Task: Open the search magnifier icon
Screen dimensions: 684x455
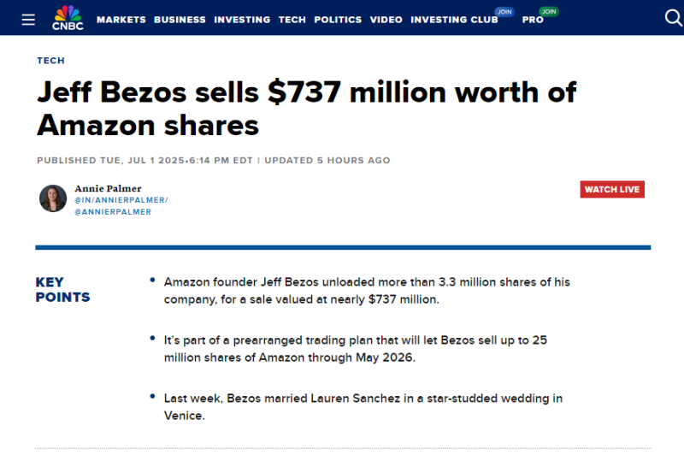Action: click(x=674, y=18)
